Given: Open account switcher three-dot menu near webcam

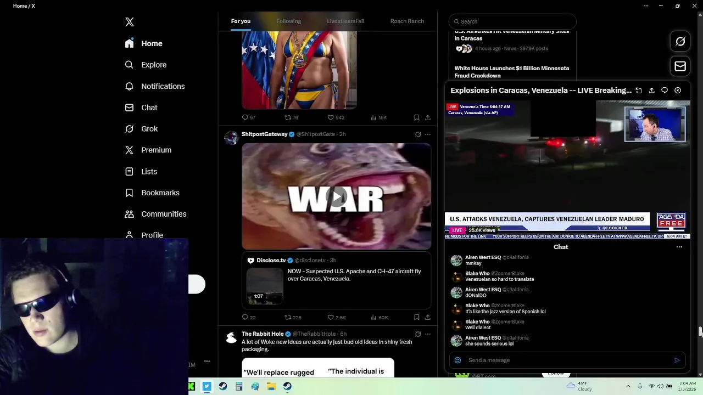Looking at the screenshot, I should pos(207,361).
